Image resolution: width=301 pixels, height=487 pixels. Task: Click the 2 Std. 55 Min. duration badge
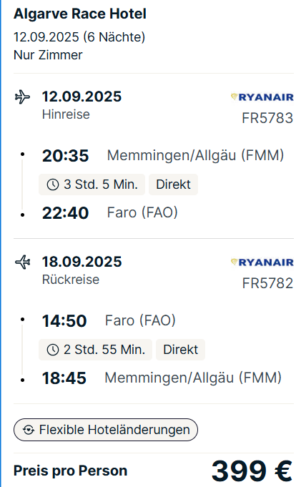(95, 350)
